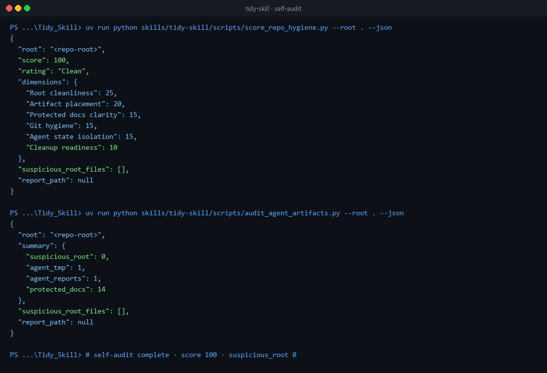The height and width of the screenshot is (373, 547).
Task: Click the "Artifact placement": 20 entry
Action: [x=76, y=104]
